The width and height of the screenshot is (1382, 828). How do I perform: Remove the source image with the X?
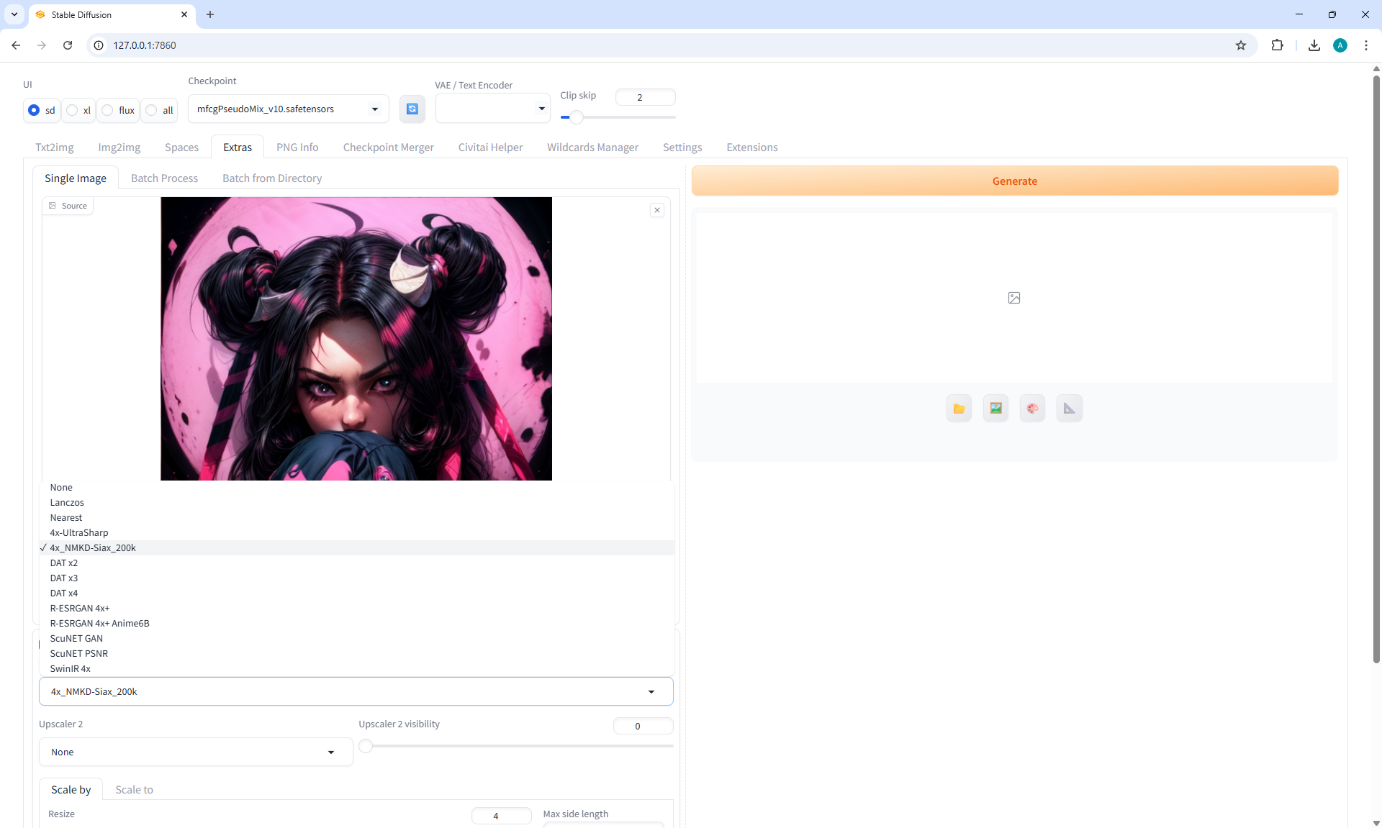656,210
